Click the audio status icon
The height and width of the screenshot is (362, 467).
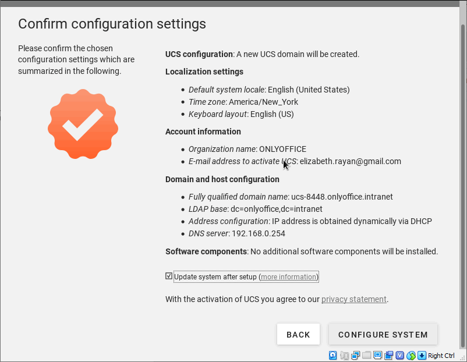point(345,356)
